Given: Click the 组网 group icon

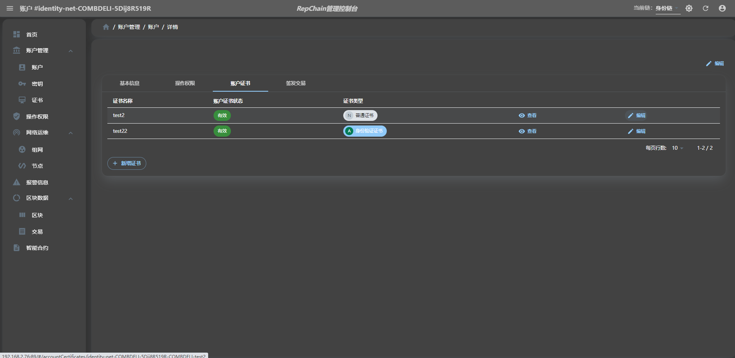Looking at the screenshot, I should coord(22,149).
